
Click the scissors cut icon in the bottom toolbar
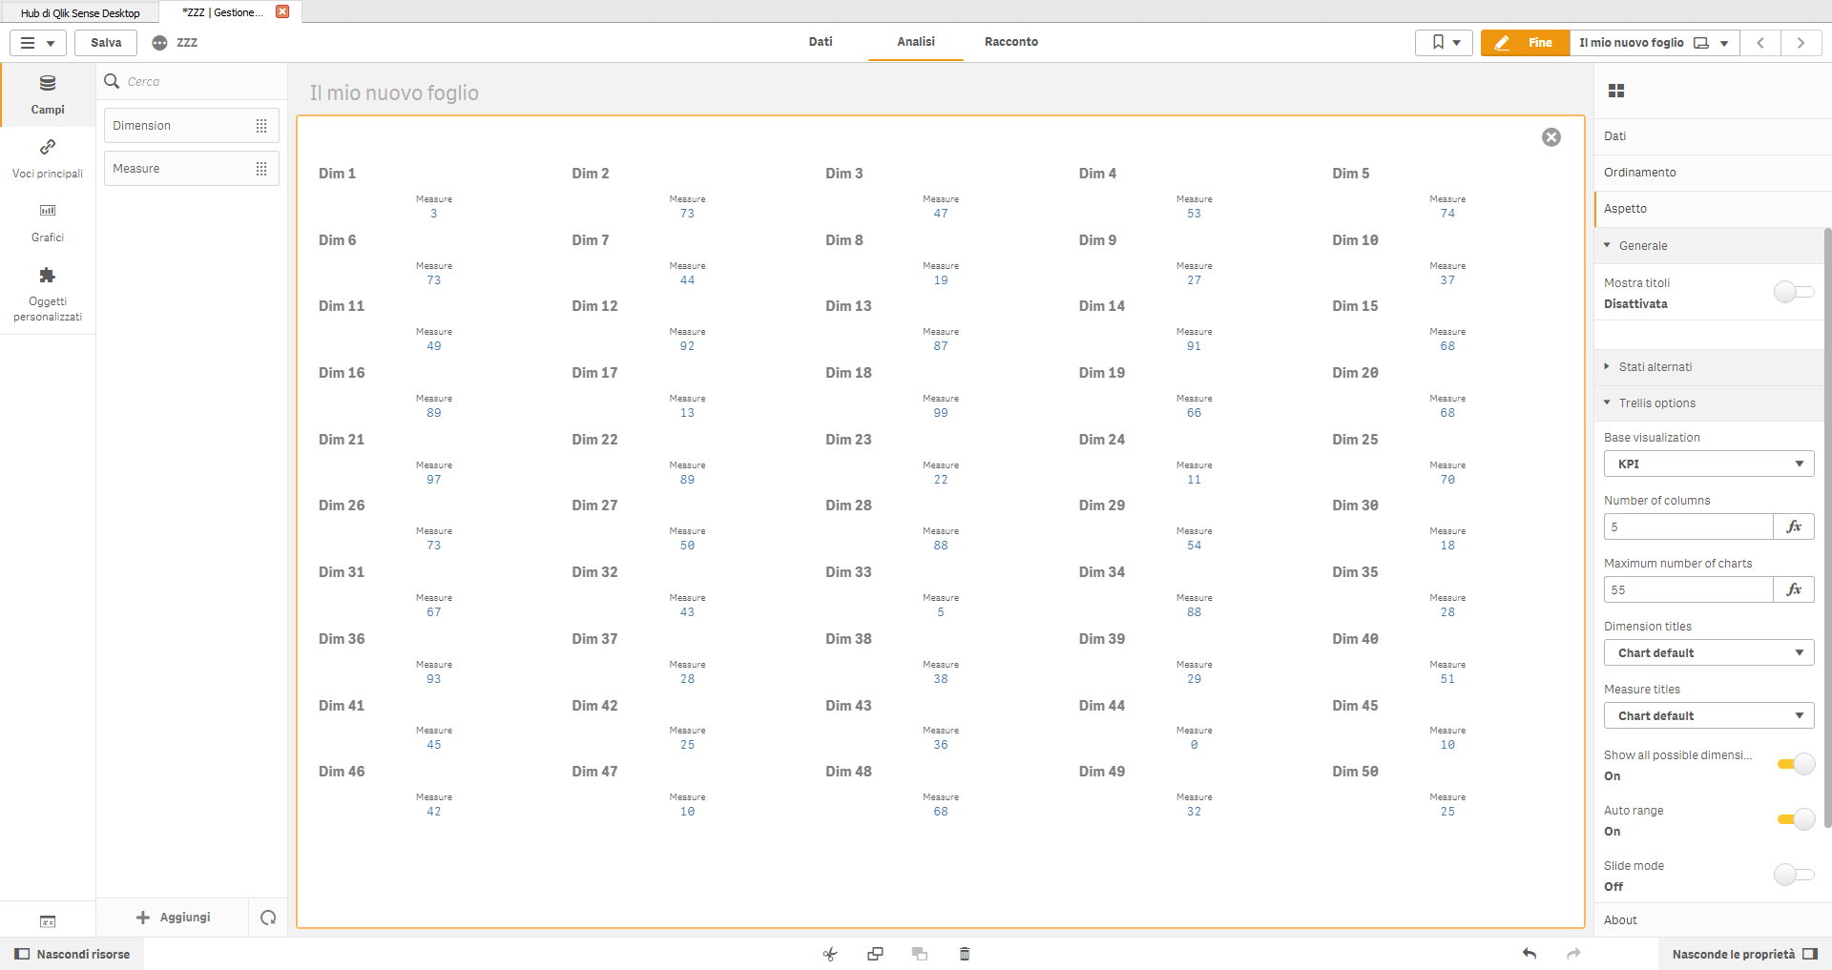coord(829,954)
